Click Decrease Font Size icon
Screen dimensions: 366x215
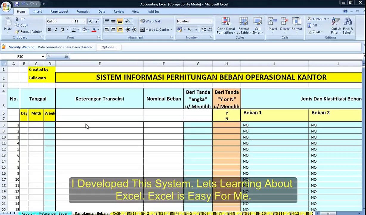97,21
